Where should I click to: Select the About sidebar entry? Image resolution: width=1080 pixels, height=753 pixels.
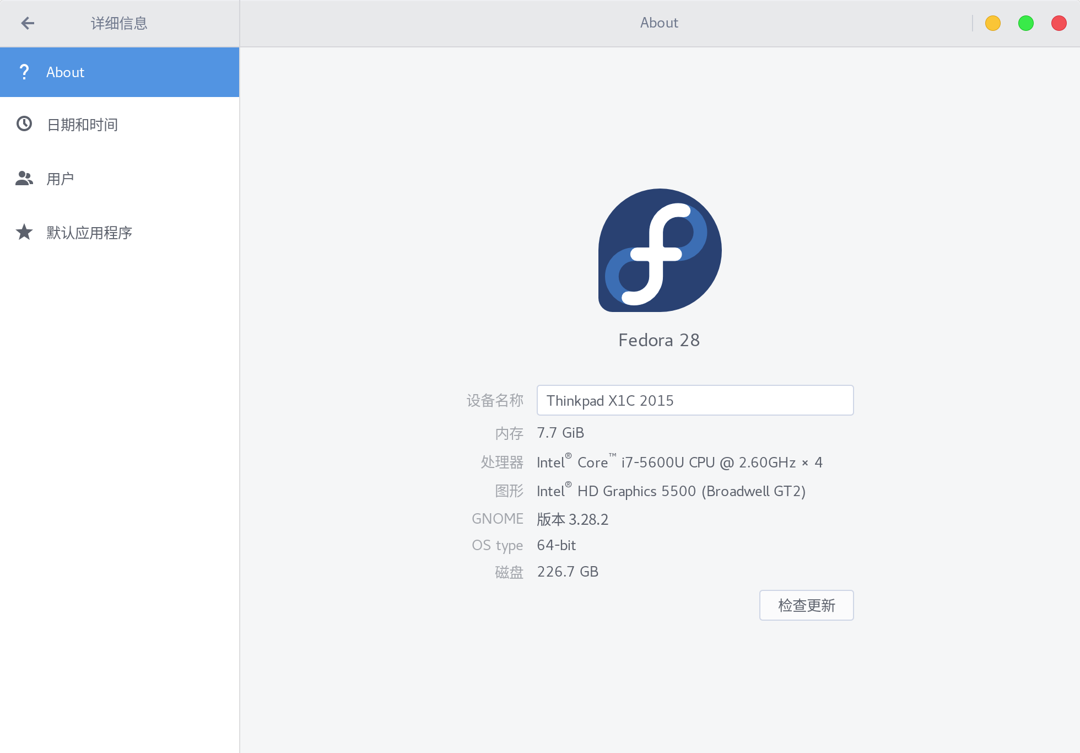[x=120, y=72]
